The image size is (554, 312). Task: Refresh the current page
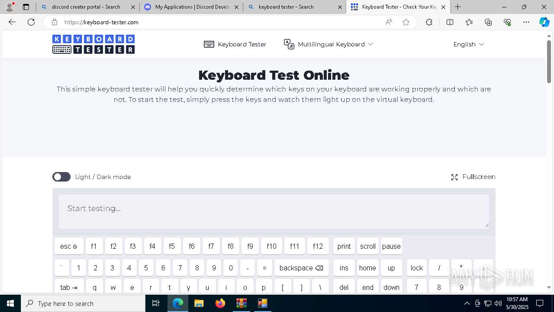31,22
